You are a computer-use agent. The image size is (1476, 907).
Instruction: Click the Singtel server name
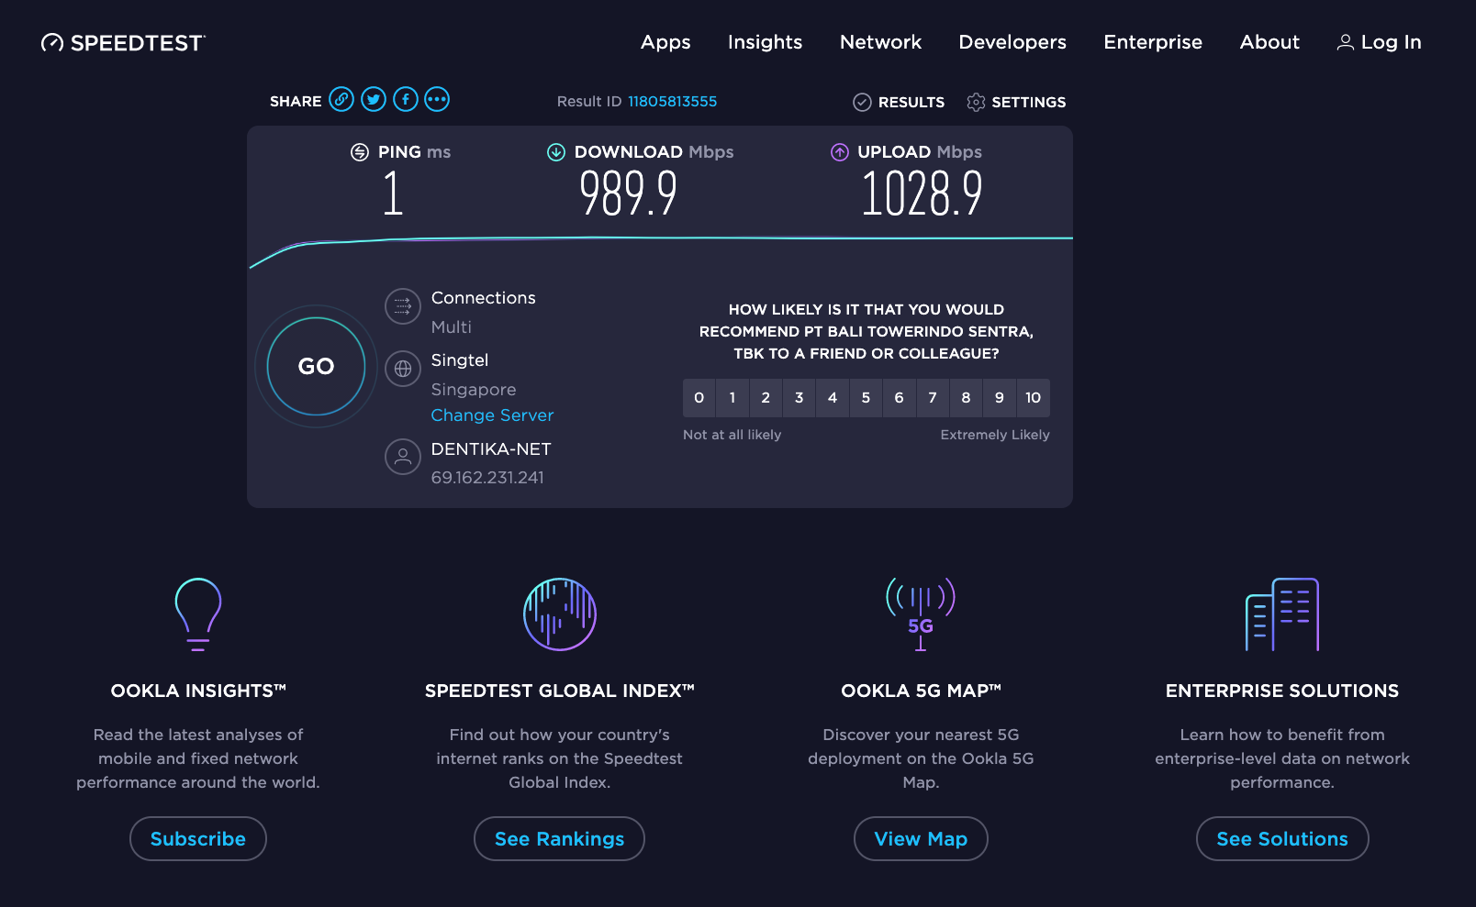460,360
